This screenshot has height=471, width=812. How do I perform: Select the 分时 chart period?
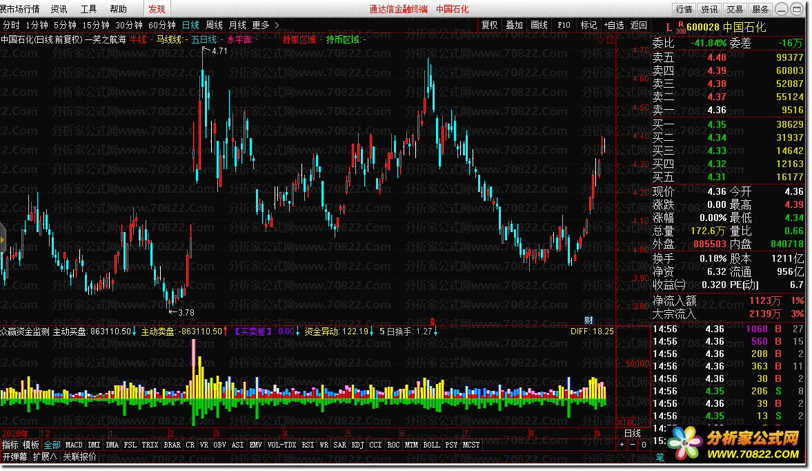[x=11, y=25]
